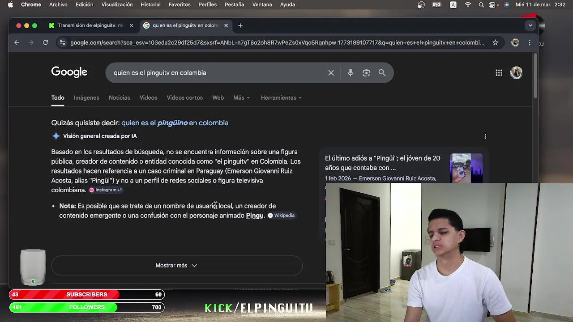The image size is (573, 322).
Task: Expand the tab search dropdown
Action: coord(530,25)
